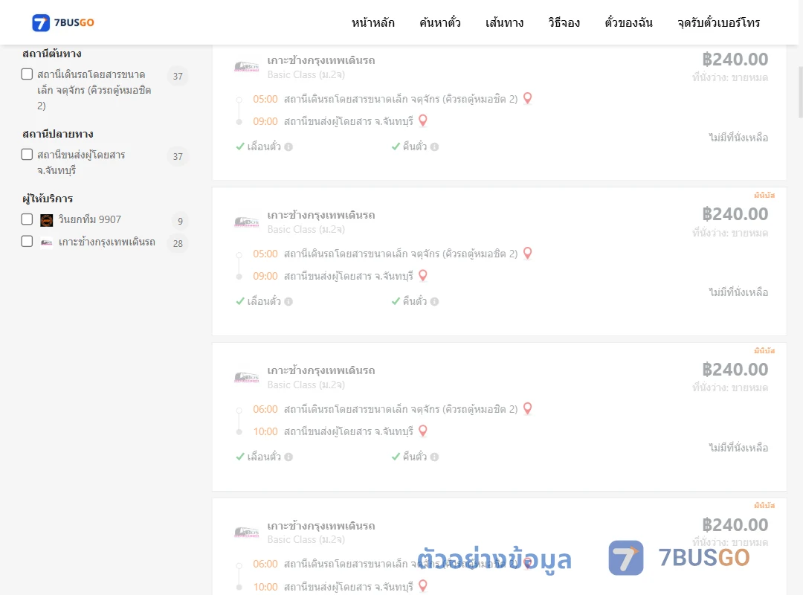The image size is (803, 595).
Task: Tick the destination station จ.จันทบุรี checkbox
Action: pos(28,154)
